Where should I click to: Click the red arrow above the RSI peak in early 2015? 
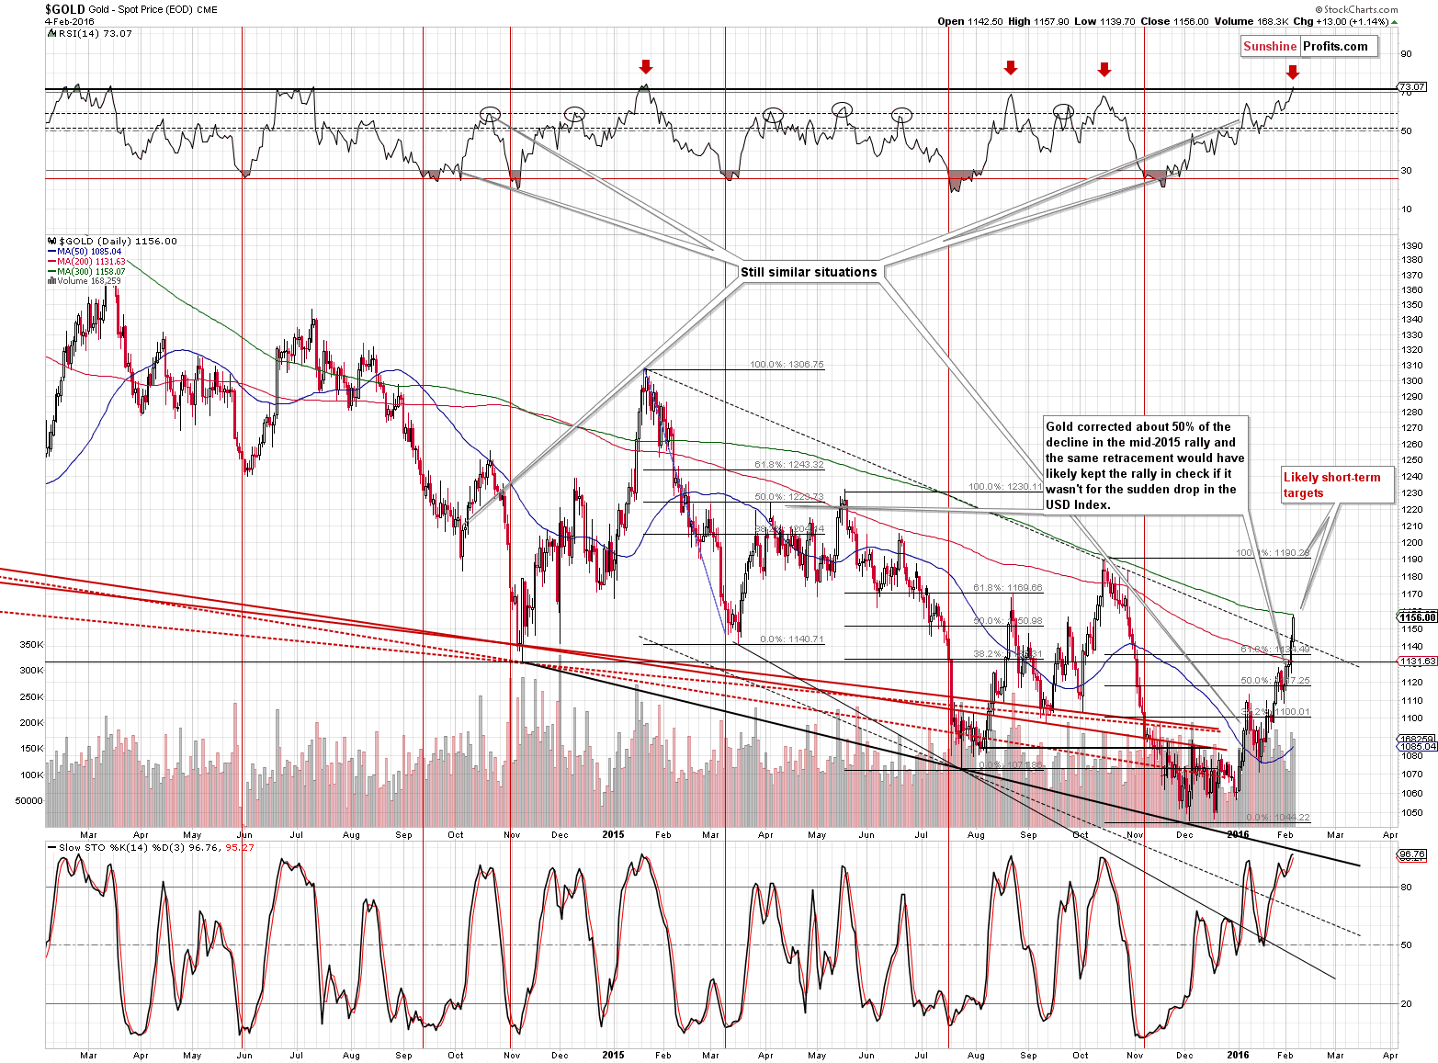[646, 67]
